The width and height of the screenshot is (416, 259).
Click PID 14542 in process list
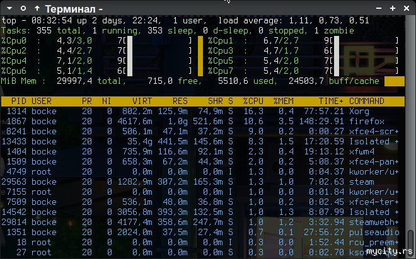(x=14, y=212)
